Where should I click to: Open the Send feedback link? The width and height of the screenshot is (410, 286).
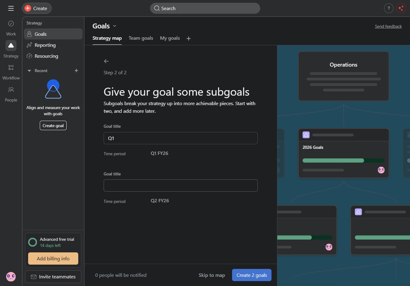(x=388, y=26)
